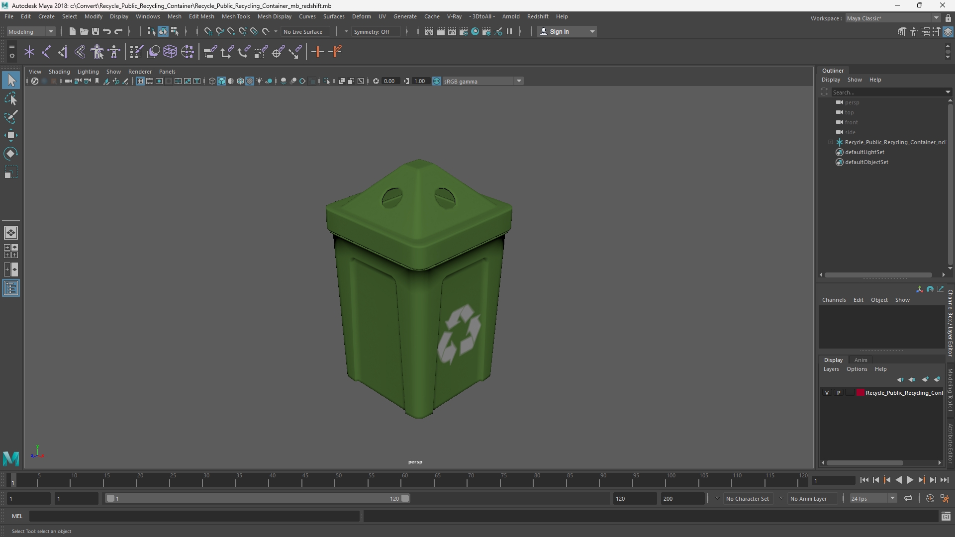
Task: Activate the Lasso select tool
Action: click(x=11, y=98)
